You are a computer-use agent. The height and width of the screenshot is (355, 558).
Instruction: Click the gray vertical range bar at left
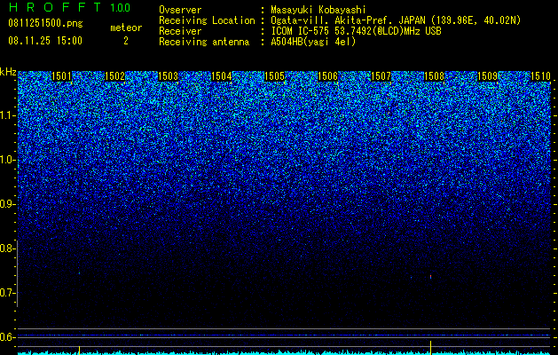click(x=17, y=273)
